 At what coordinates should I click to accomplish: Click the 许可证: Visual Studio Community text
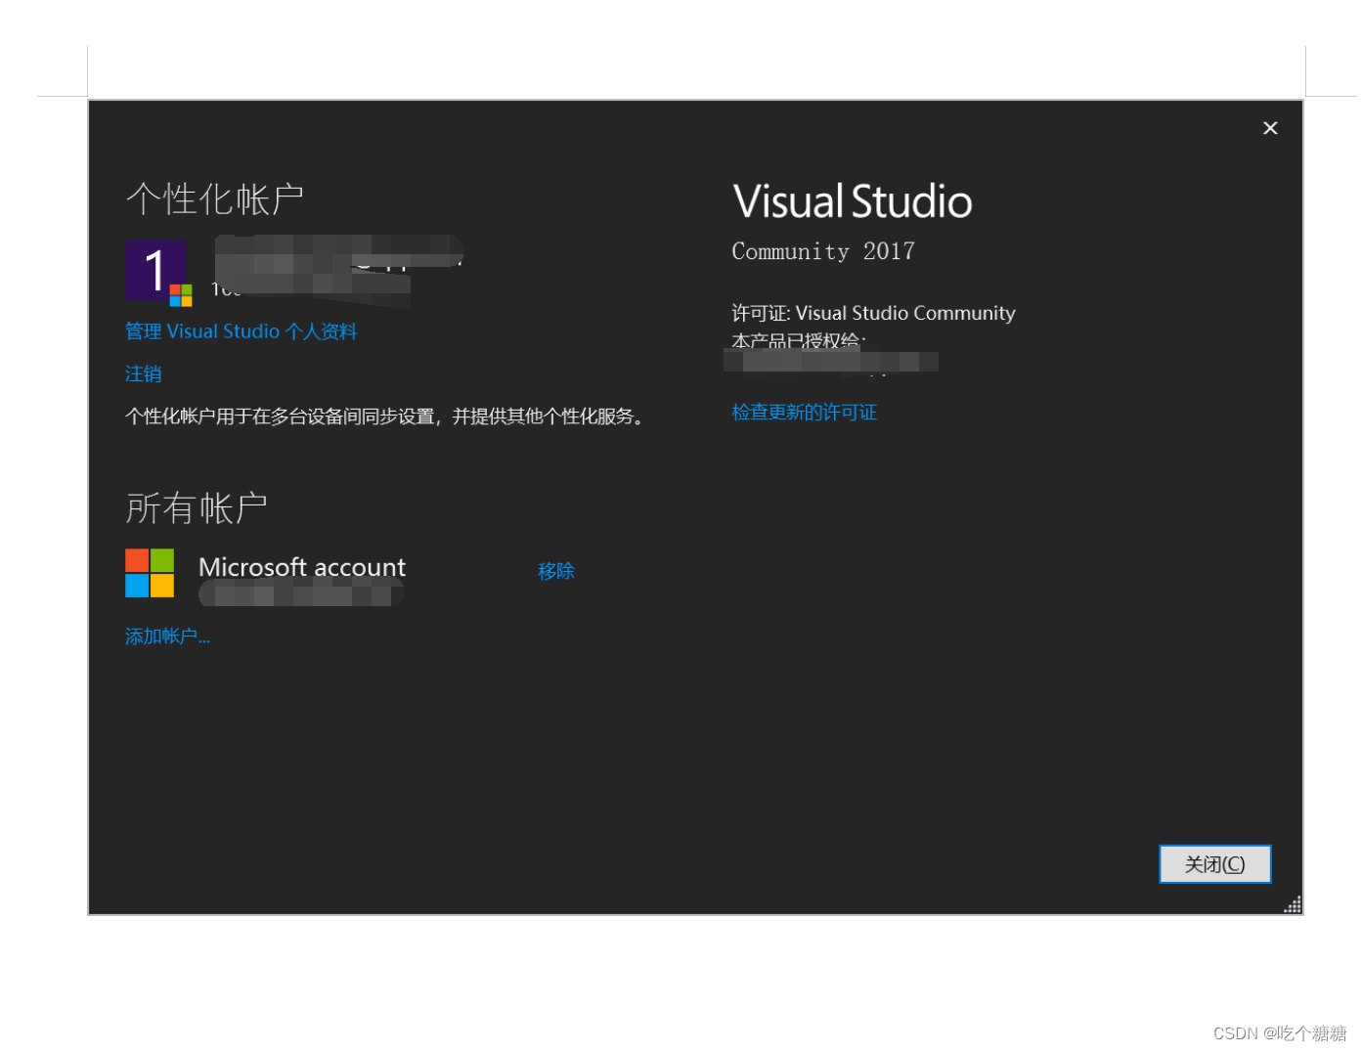tap(874, 313)
